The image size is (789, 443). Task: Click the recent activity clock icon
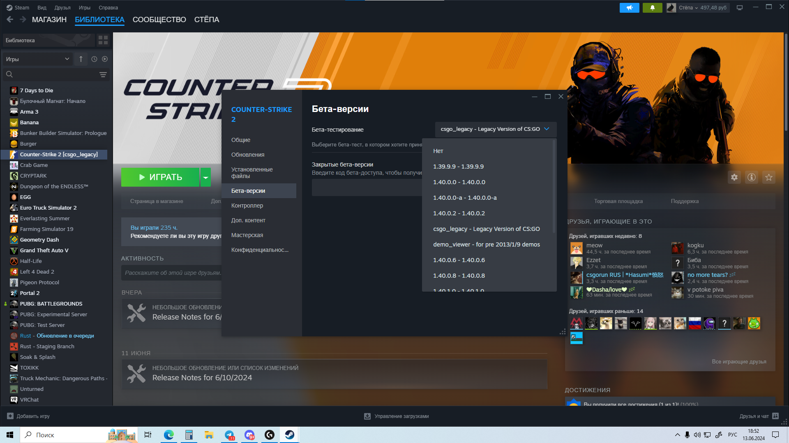tap(94, 59)
